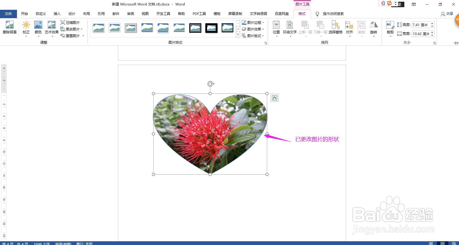Switch to Mailings (邮件) tab

tap(116, 14)
